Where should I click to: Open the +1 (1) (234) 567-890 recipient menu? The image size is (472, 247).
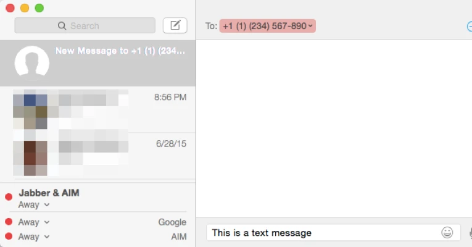pyautogui.click(x=267, y=26)
